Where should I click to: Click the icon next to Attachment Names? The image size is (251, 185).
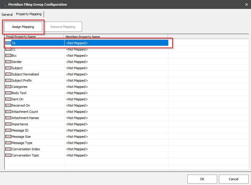tap(8, 118)
